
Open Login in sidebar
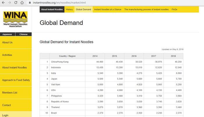tap(16, 114)
